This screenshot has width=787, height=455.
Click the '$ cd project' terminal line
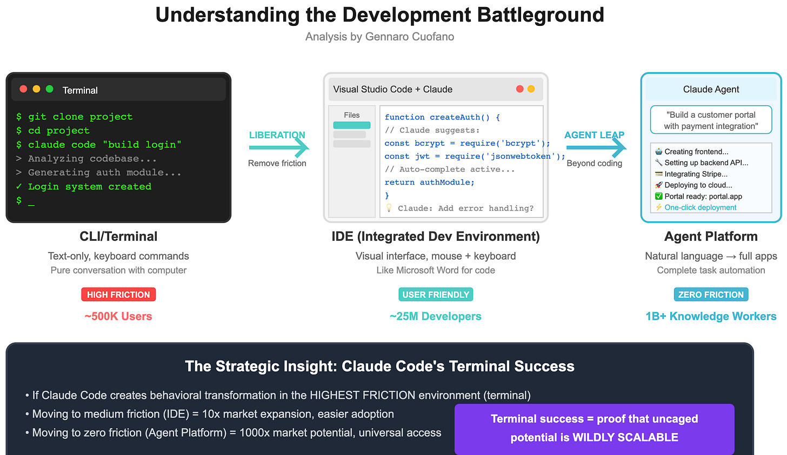(x=52, y=131)
